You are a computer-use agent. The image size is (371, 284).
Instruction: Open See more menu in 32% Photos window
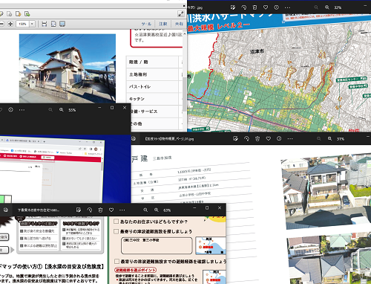coord(287,7)
